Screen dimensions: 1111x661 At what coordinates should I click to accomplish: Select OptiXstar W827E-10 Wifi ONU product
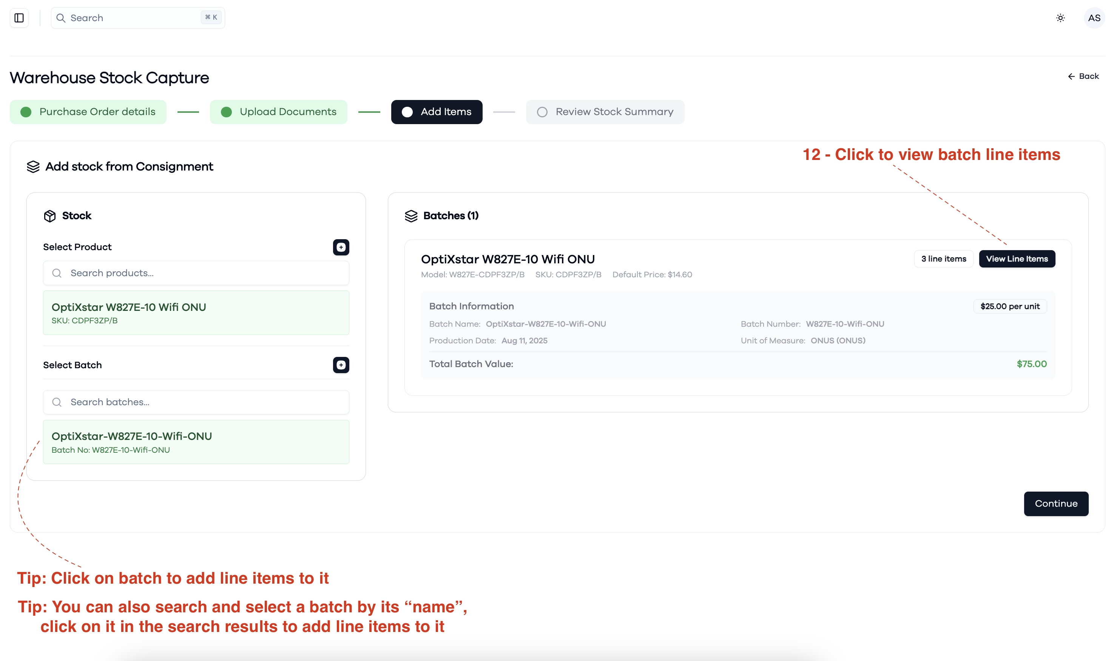point(196,313)
